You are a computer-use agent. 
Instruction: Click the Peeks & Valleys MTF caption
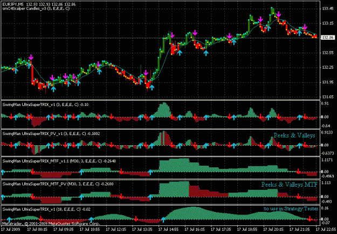click(x=290, y=185)
